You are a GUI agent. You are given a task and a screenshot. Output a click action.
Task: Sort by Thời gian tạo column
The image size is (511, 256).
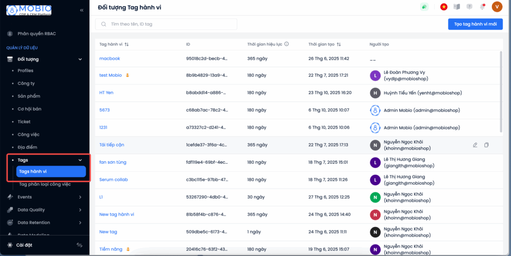coord(339,44)
